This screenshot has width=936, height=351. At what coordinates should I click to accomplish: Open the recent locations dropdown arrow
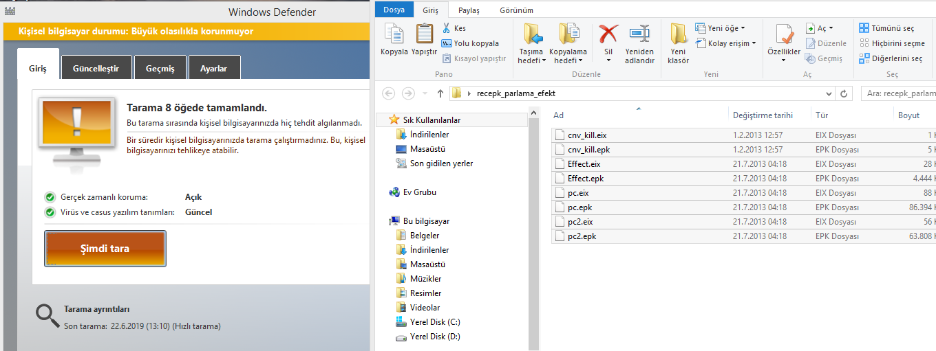425,93
